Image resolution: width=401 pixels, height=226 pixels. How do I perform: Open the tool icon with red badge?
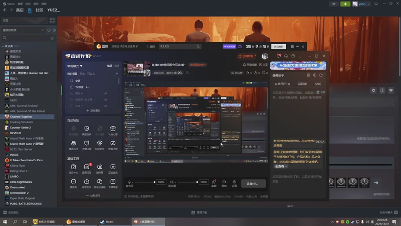click(x=87, y=169)
